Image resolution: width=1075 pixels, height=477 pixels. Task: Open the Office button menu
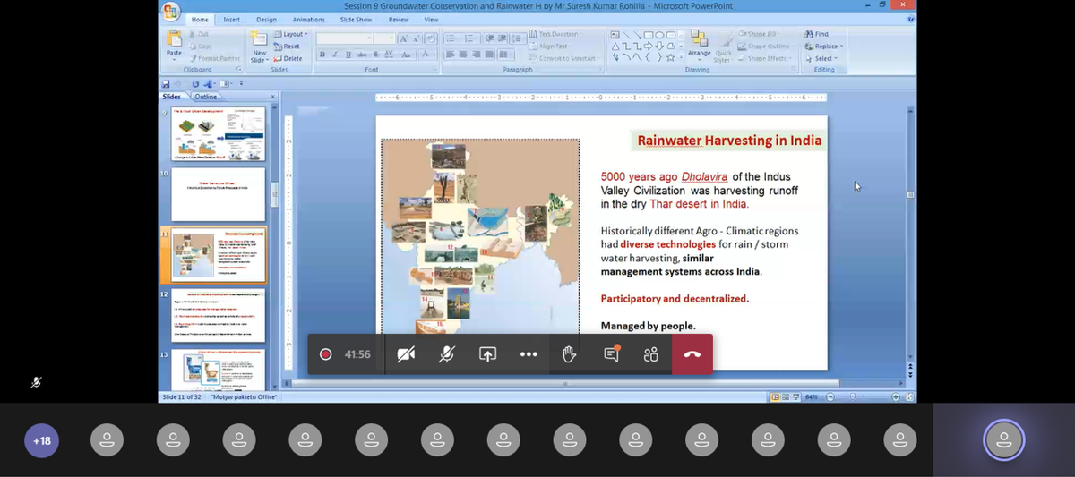pos(170,12)
